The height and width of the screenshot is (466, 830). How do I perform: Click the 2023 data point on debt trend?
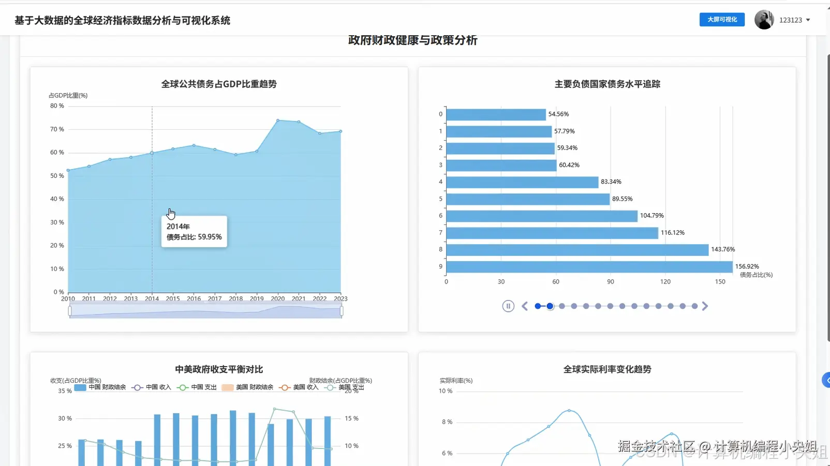click(340, 131)
